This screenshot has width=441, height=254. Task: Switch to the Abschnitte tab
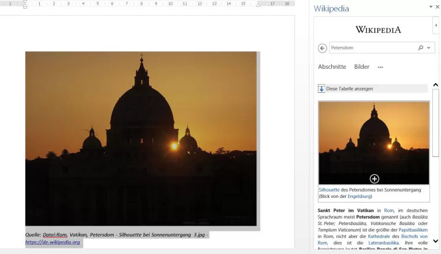[x=332, y=66]
